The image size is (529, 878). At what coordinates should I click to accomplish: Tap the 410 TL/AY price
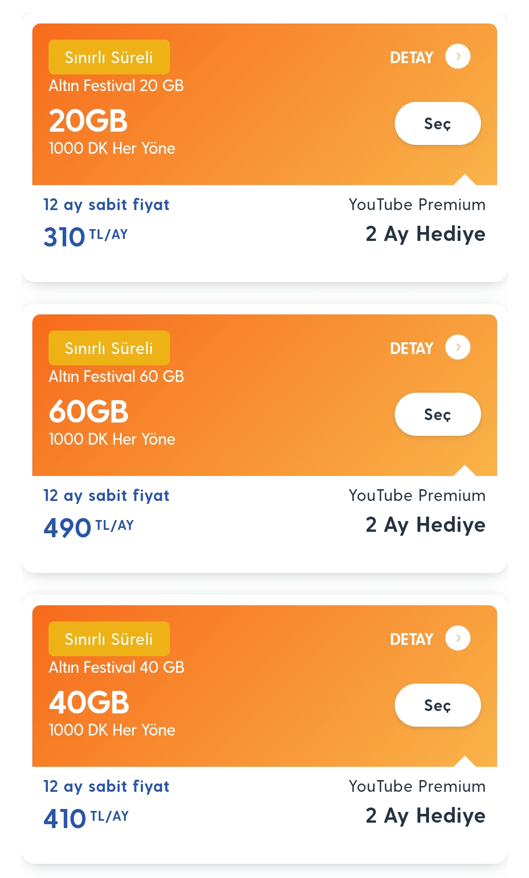(x=86, y=818)
